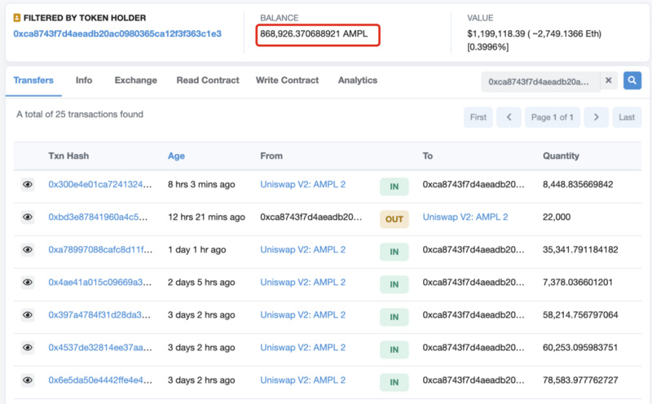
Task: Open txn hash 0x6e5da50e4442ffe4e4
Action: tap(100, 380)
